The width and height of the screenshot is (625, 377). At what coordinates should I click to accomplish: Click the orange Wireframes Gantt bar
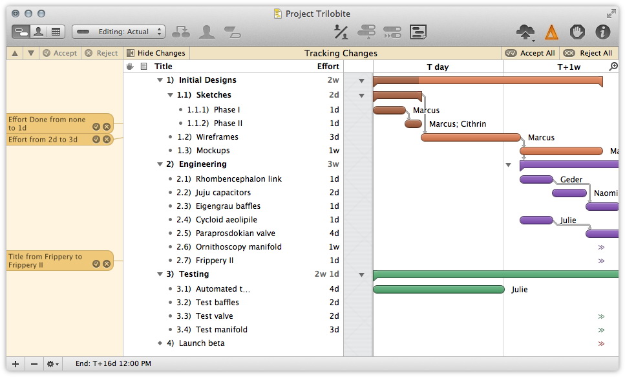(x=471, y=137)
